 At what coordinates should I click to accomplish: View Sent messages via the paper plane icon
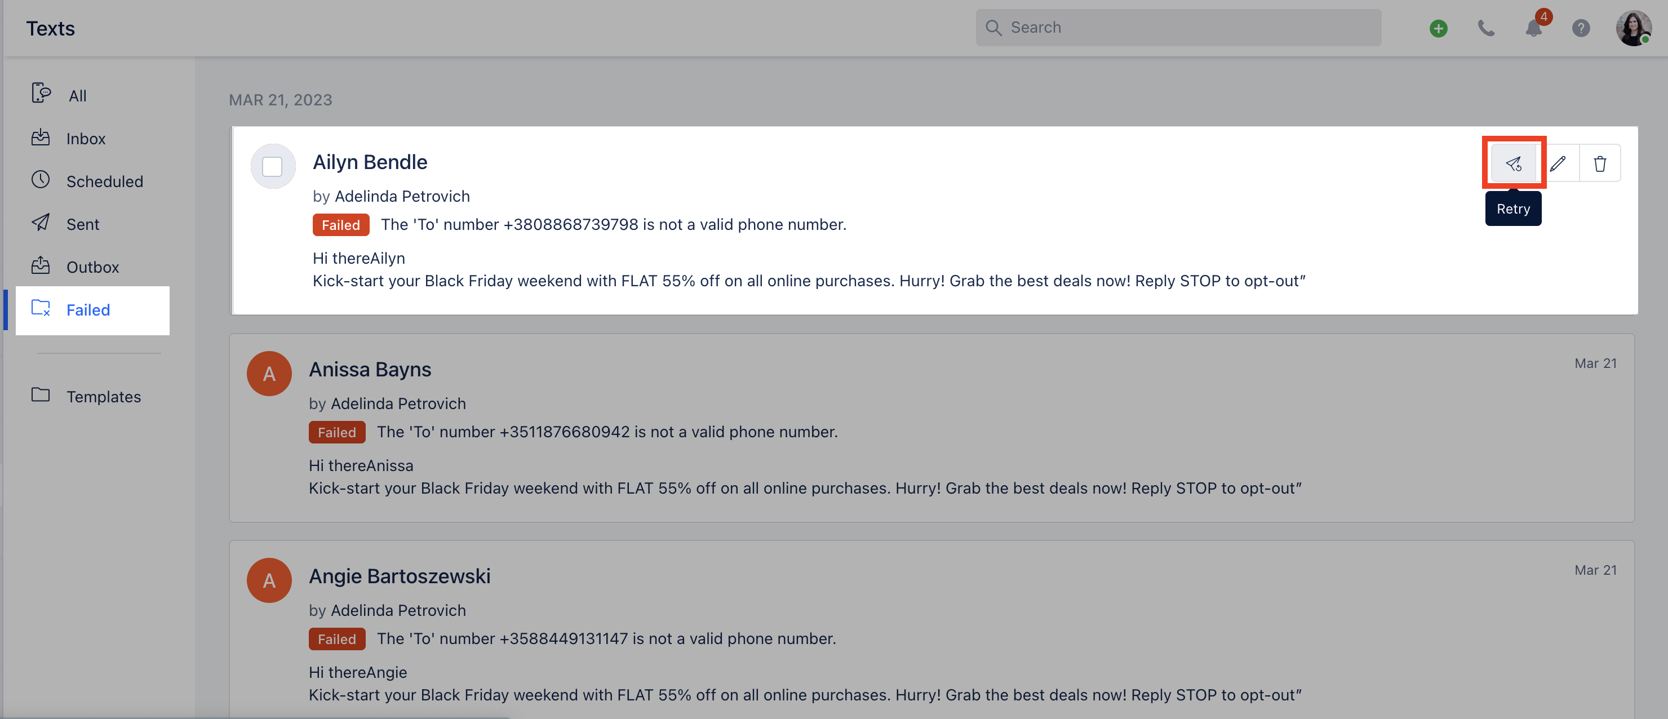coord(41,223)
